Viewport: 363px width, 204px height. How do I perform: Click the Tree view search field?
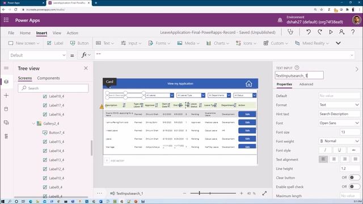pyautogui.click(x=53, y=88)
